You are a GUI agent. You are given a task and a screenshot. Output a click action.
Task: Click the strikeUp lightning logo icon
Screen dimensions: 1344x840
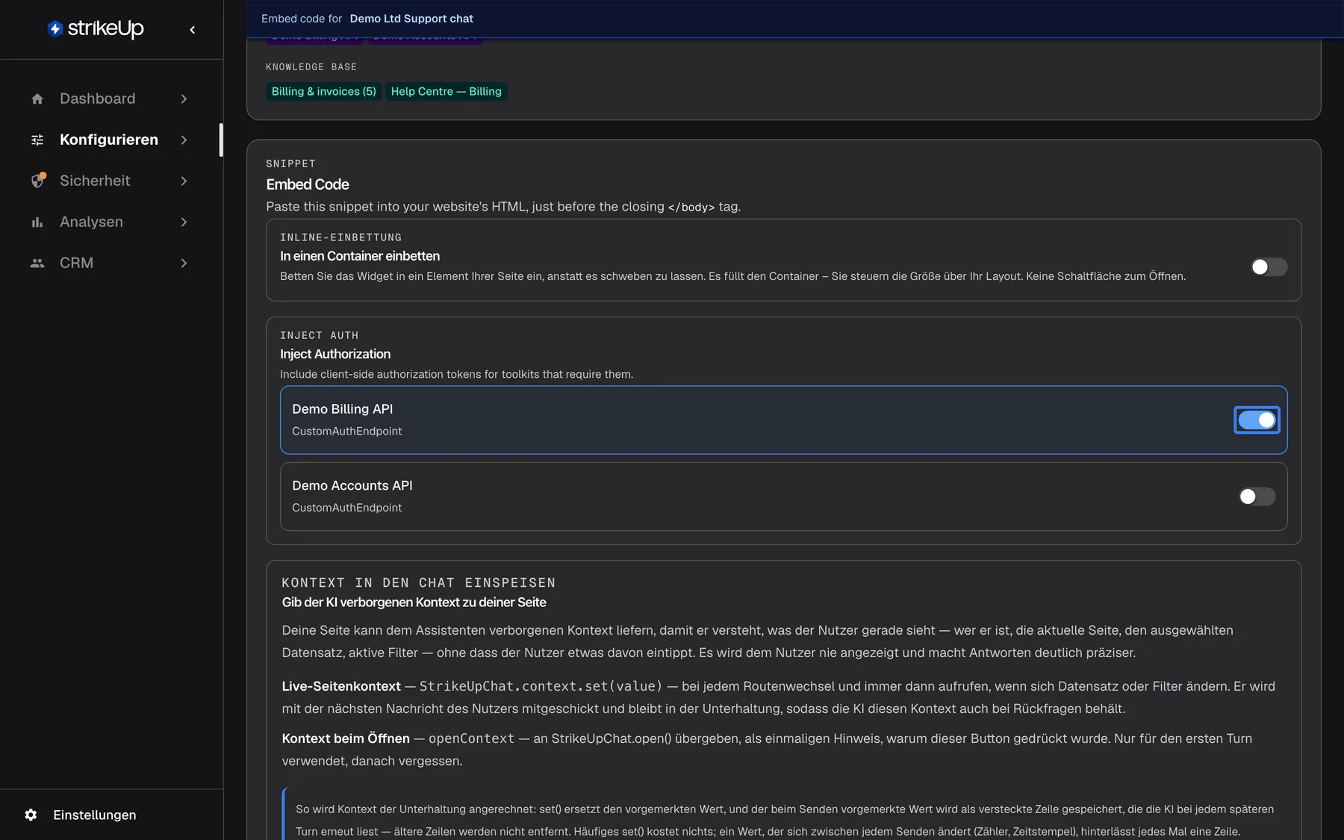tap(55, 29)
